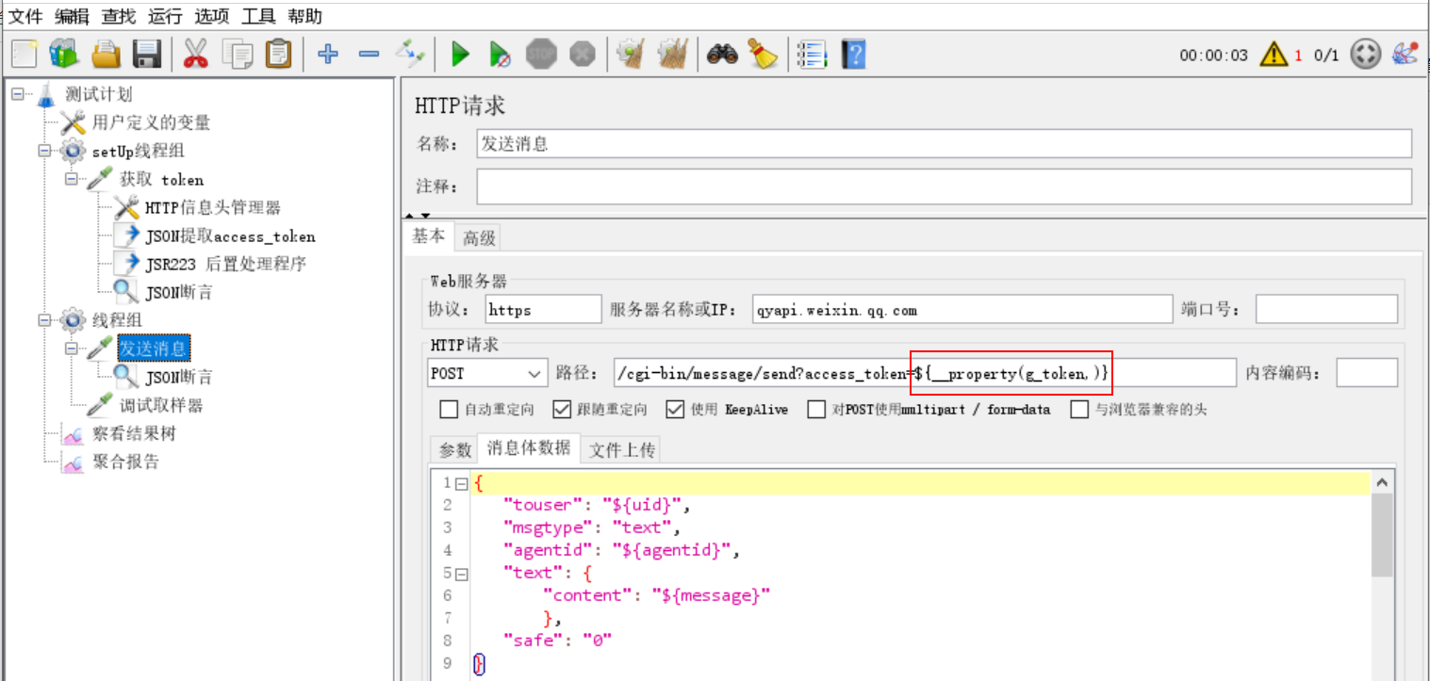Collapse the 测试计划 root tree node
This screenshot has width=1430, height=681.
(18, 94)
